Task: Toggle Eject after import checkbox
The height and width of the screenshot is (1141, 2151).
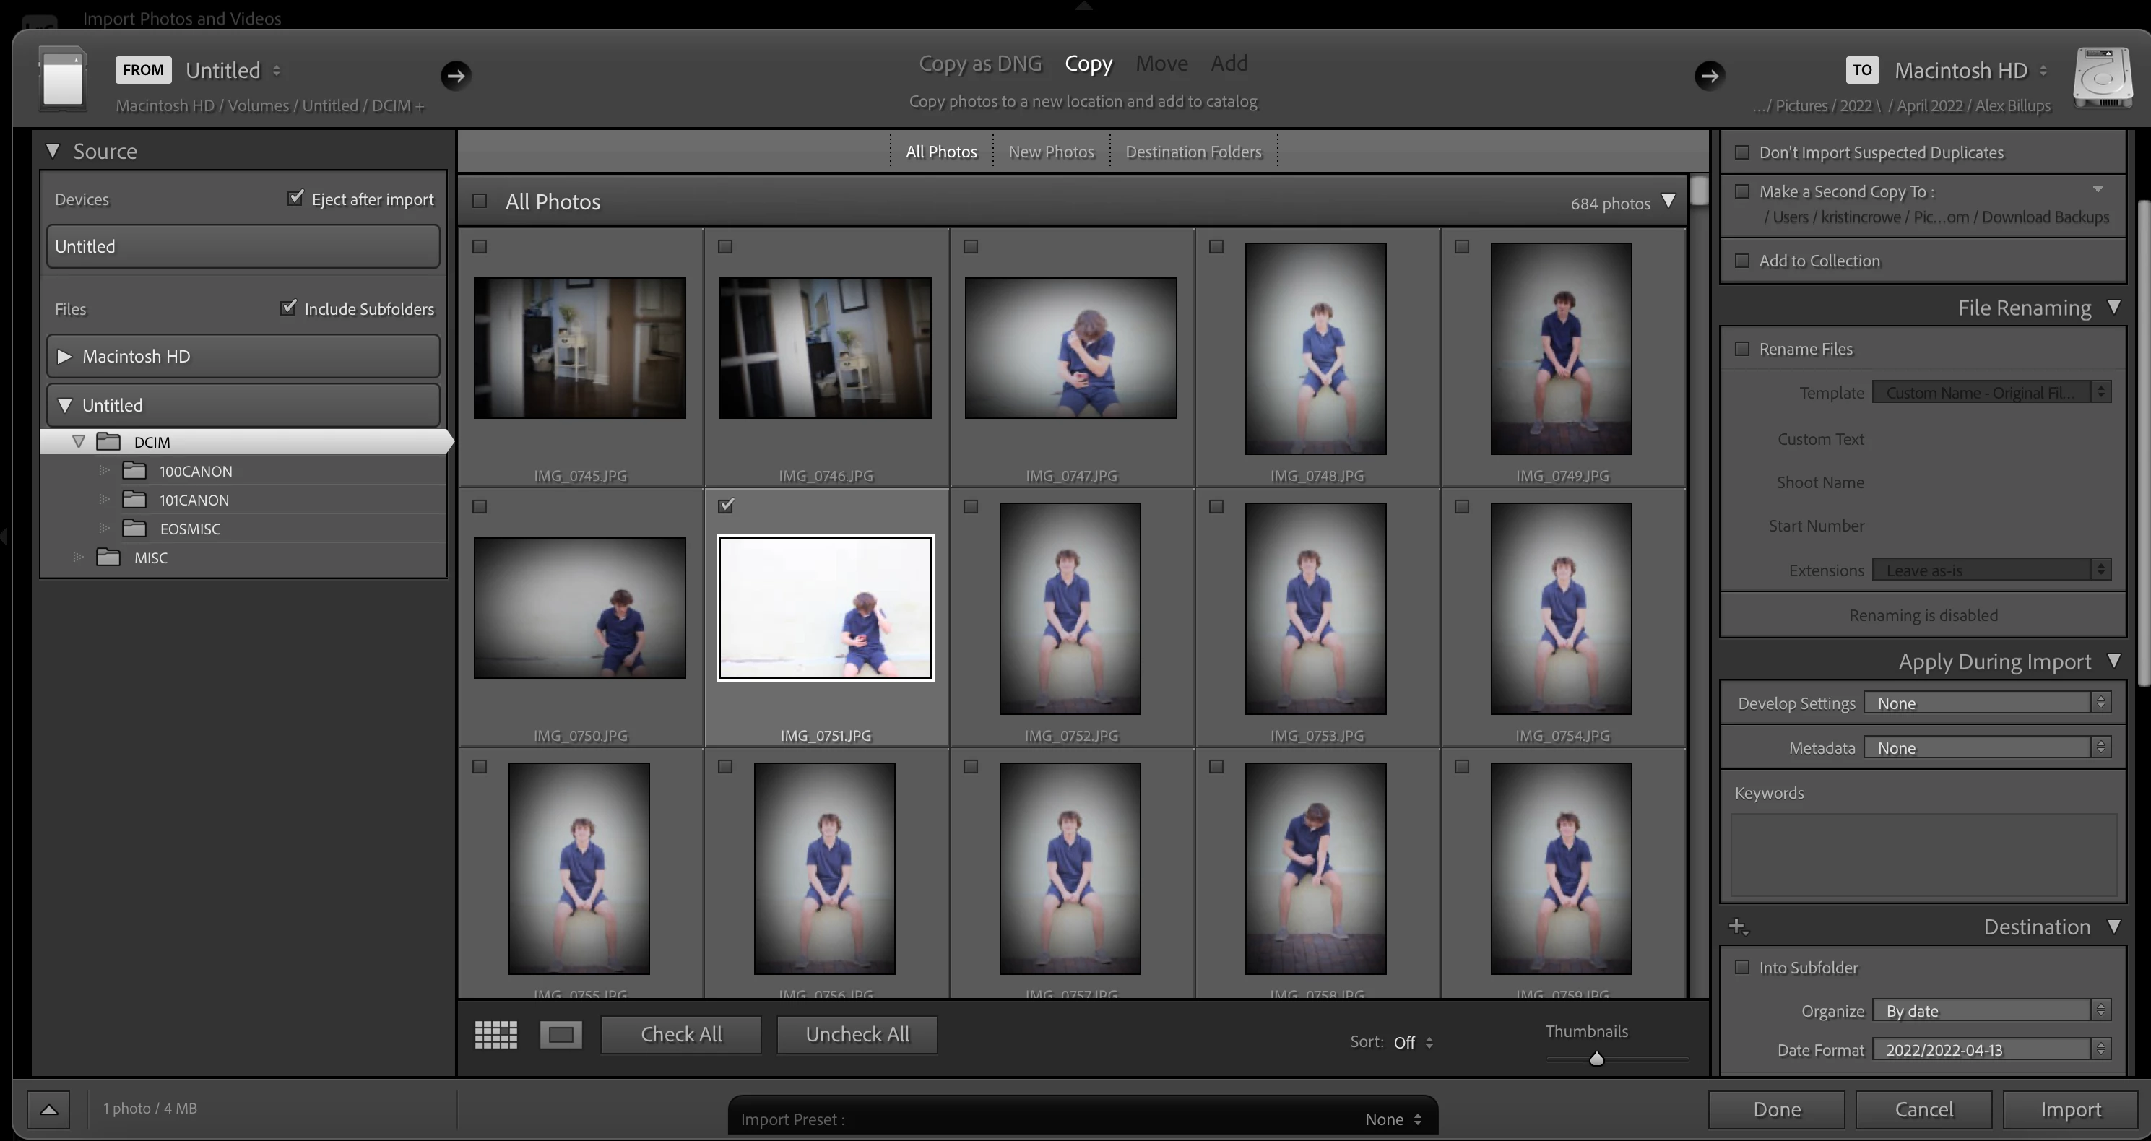Action: click(x=295, y=198)
